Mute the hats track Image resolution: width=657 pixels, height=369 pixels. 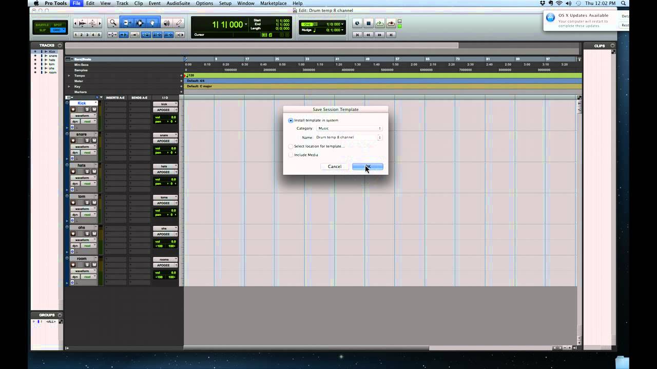(94, 172)
